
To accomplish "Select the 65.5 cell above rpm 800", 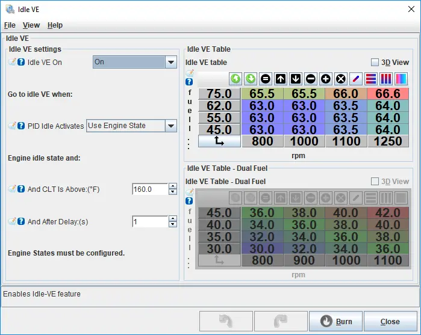I will point(262,94).
